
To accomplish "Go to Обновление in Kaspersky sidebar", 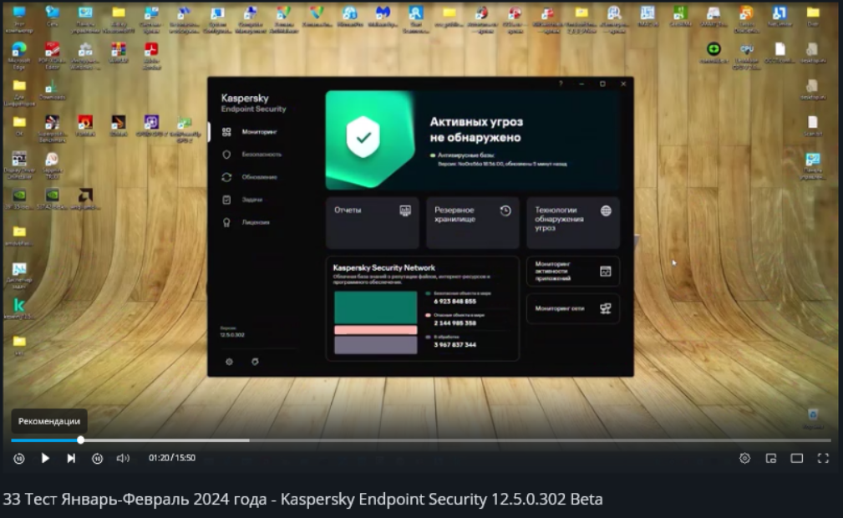I will point(259,177).
